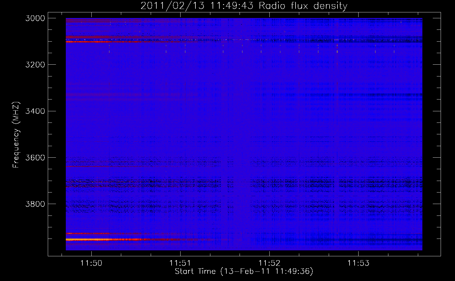Select the 3800 frequency tick label
Viewport: 455px width, 281px height.
[35, 204]
